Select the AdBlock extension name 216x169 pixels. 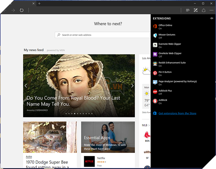163,100
